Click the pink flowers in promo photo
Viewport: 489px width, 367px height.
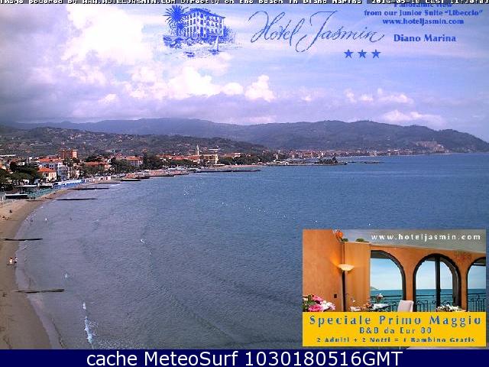(x=317, y=303)
